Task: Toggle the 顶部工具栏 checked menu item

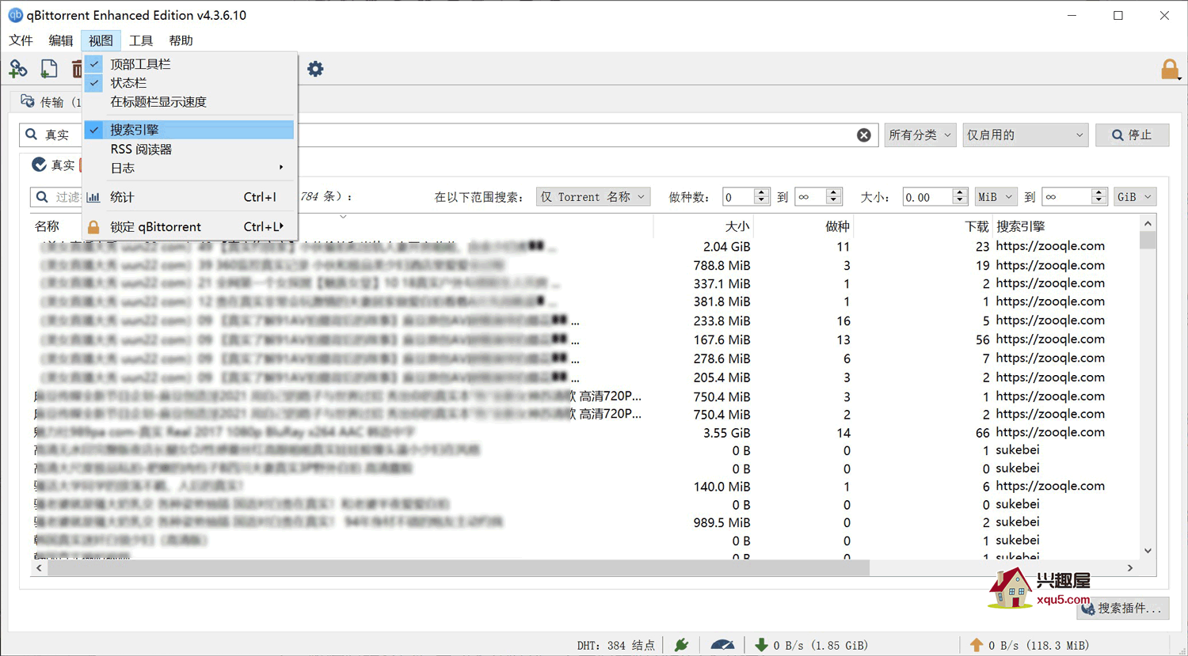Action: point(189,64)
